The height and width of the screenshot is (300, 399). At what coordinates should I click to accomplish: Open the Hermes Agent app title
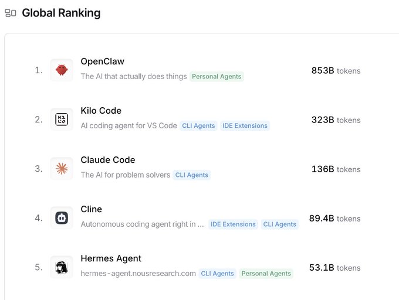[x=111, y=258]
